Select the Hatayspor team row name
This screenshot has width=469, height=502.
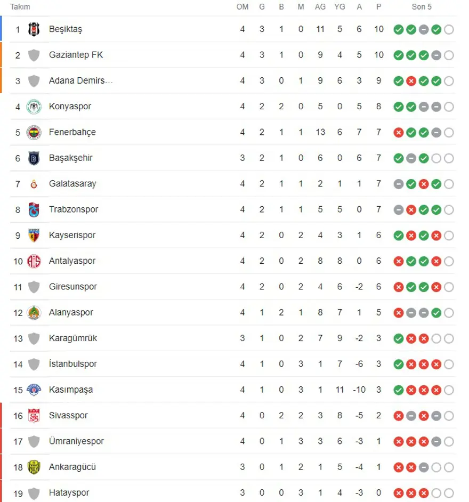(x=69, y=493)
